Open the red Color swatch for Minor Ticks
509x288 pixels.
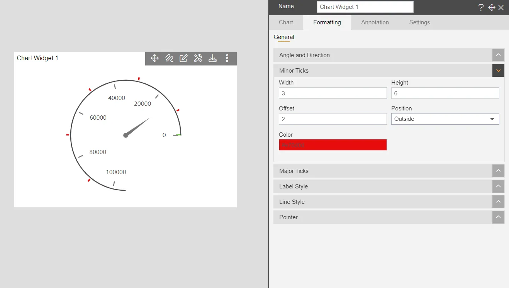tap(332, 145)
